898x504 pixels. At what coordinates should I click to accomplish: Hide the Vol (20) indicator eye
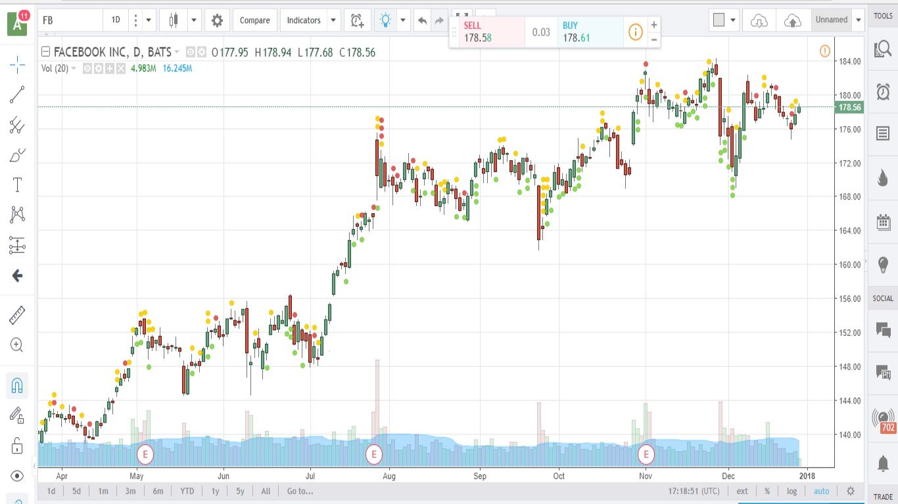click(x=87, y=68)
